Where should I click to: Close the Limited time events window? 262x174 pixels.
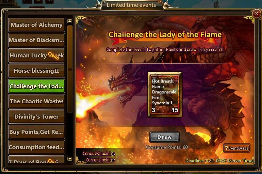257,14
